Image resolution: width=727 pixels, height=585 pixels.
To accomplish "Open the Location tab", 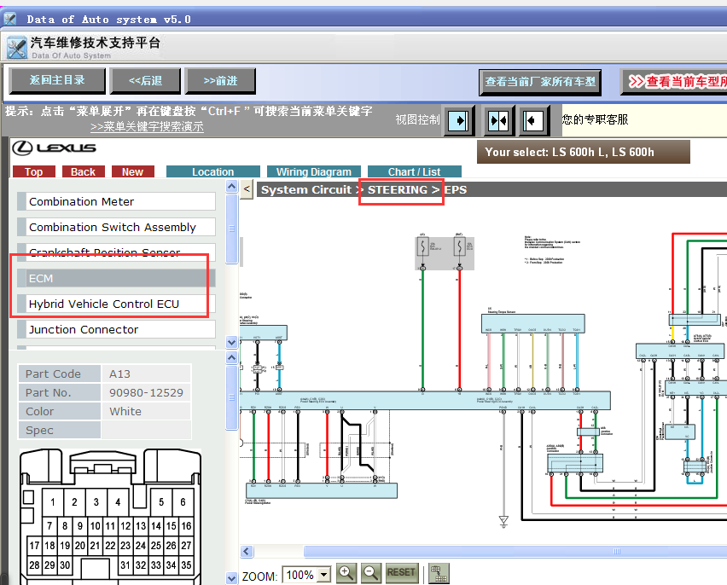I will click(x=213, y=171).
